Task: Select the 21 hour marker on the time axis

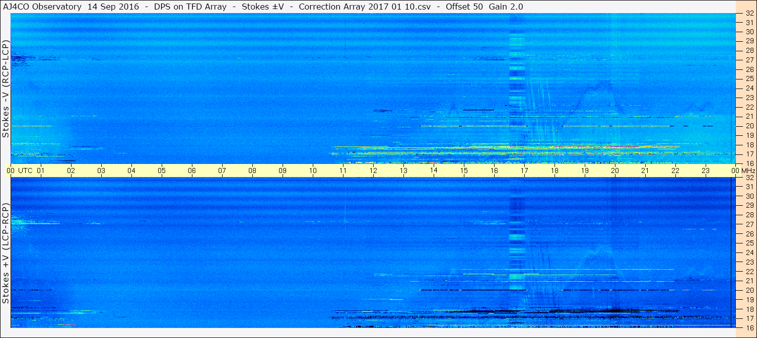Action: pyautogui.click(x=645, y=171)
